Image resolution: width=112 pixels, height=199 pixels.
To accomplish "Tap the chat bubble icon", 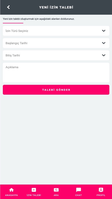I will (79, 190).
